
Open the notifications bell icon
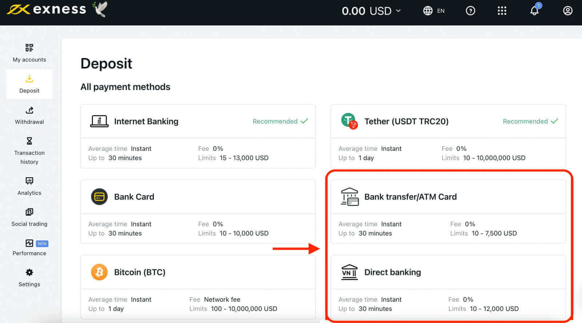[534, 11]
